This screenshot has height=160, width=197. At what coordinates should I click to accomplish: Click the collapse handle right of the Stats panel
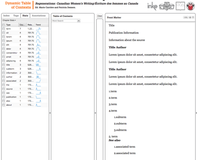pyautogui.click(x=50, y=113)
